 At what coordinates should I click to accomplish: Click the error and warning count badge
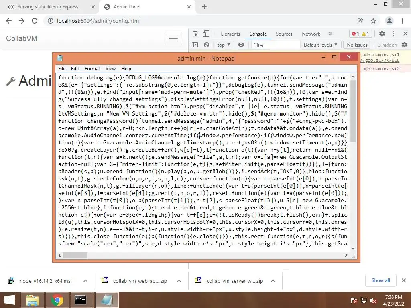pyautogui.click(x=361, y=34)
